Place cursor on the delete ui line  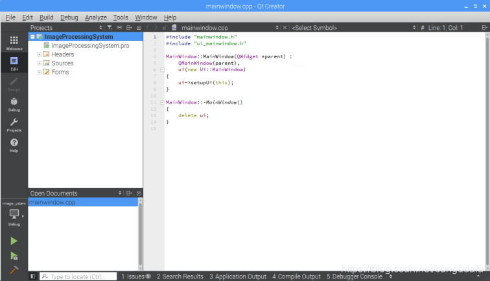(193, 115)
